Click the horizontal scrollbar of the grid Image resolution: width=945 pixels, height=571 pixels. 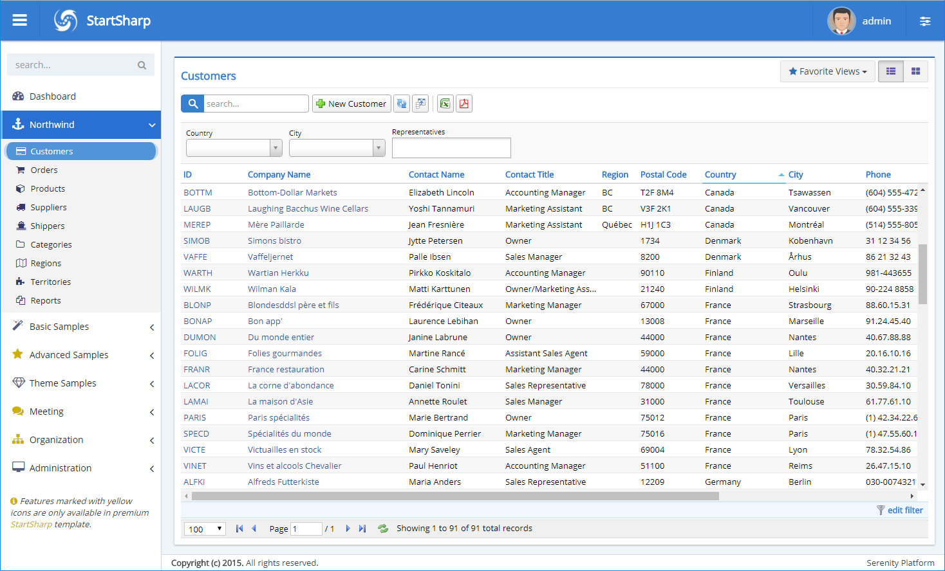click(x=454, y=496)
